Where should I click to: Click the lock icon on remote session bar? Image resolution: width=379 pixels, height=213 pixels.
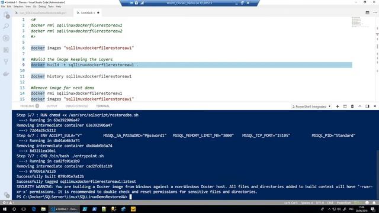click(137, 3)
